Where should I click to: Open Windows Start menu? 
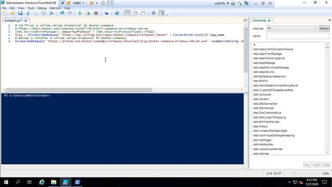click(x=6, y=182)
